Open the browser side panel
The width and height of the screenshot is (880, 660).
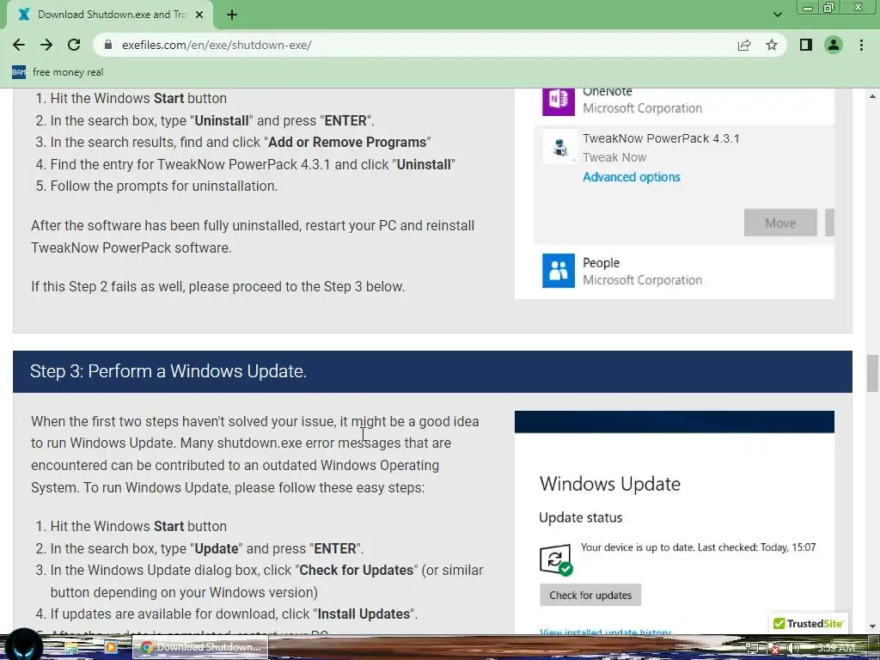[x=806, y=45]
